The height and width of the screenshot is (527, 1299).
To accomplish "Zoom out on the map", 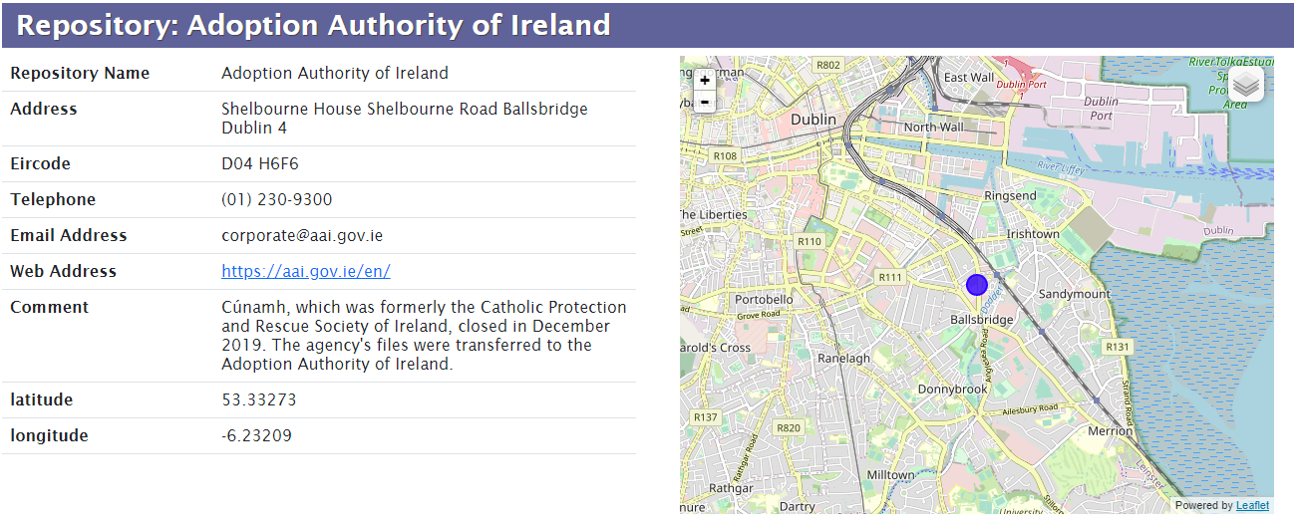I will coord(705,102).
